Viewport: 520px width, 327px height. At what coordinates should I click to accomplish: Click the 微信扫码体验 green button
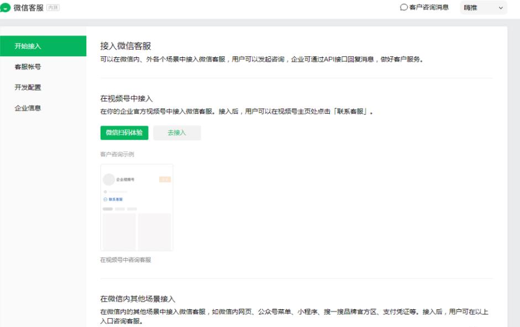pos(124,133)
